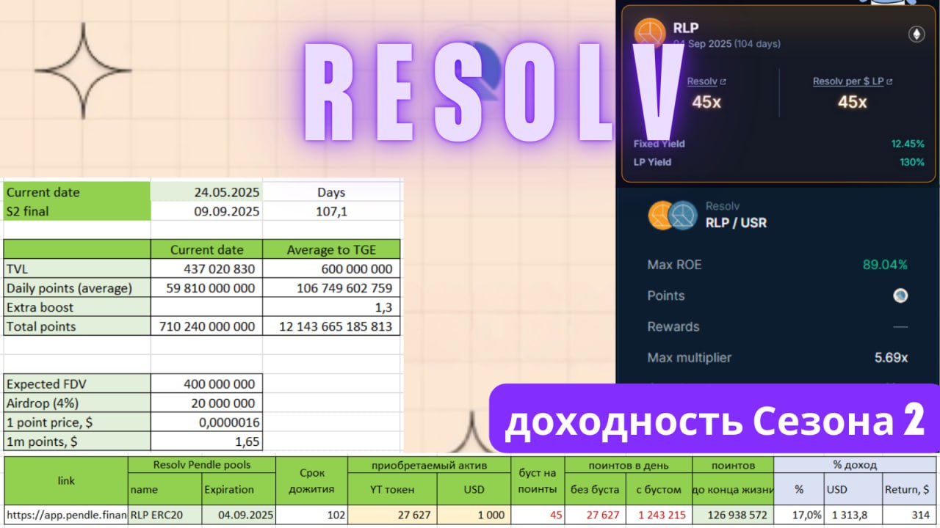Click the '107,1' days value cell
Viewport: 940px width, 528px height.
[332, 211]
